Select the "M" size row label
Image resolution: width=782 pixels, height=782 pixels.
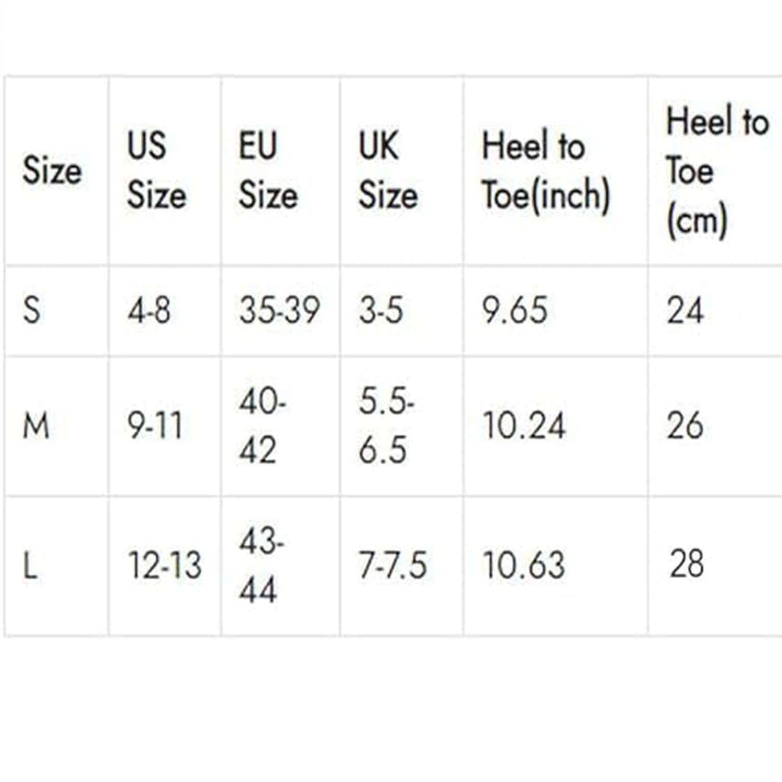pyautogui.click(x=36, y=426)
